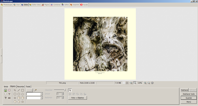Switch to the Página tab

[x=45, y=5]
